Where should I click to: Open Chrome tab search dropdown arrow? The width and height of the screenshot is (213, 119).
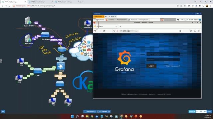point(195,2)
